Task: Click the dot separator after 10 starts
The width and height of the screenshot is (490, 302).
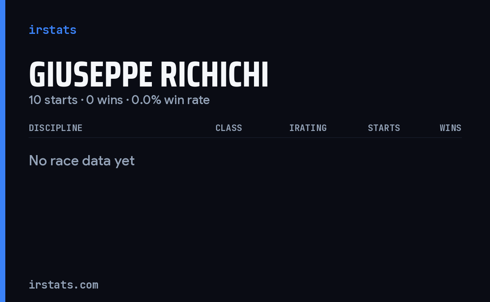Action: tap(82, 100)
